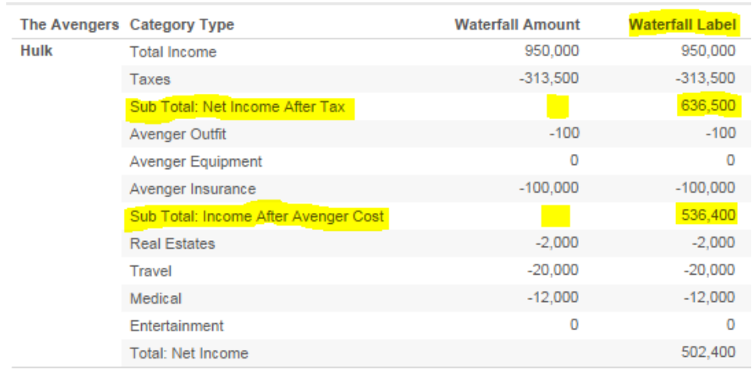Click Waterfall Amount value in Real Estates row

point(557,243)
